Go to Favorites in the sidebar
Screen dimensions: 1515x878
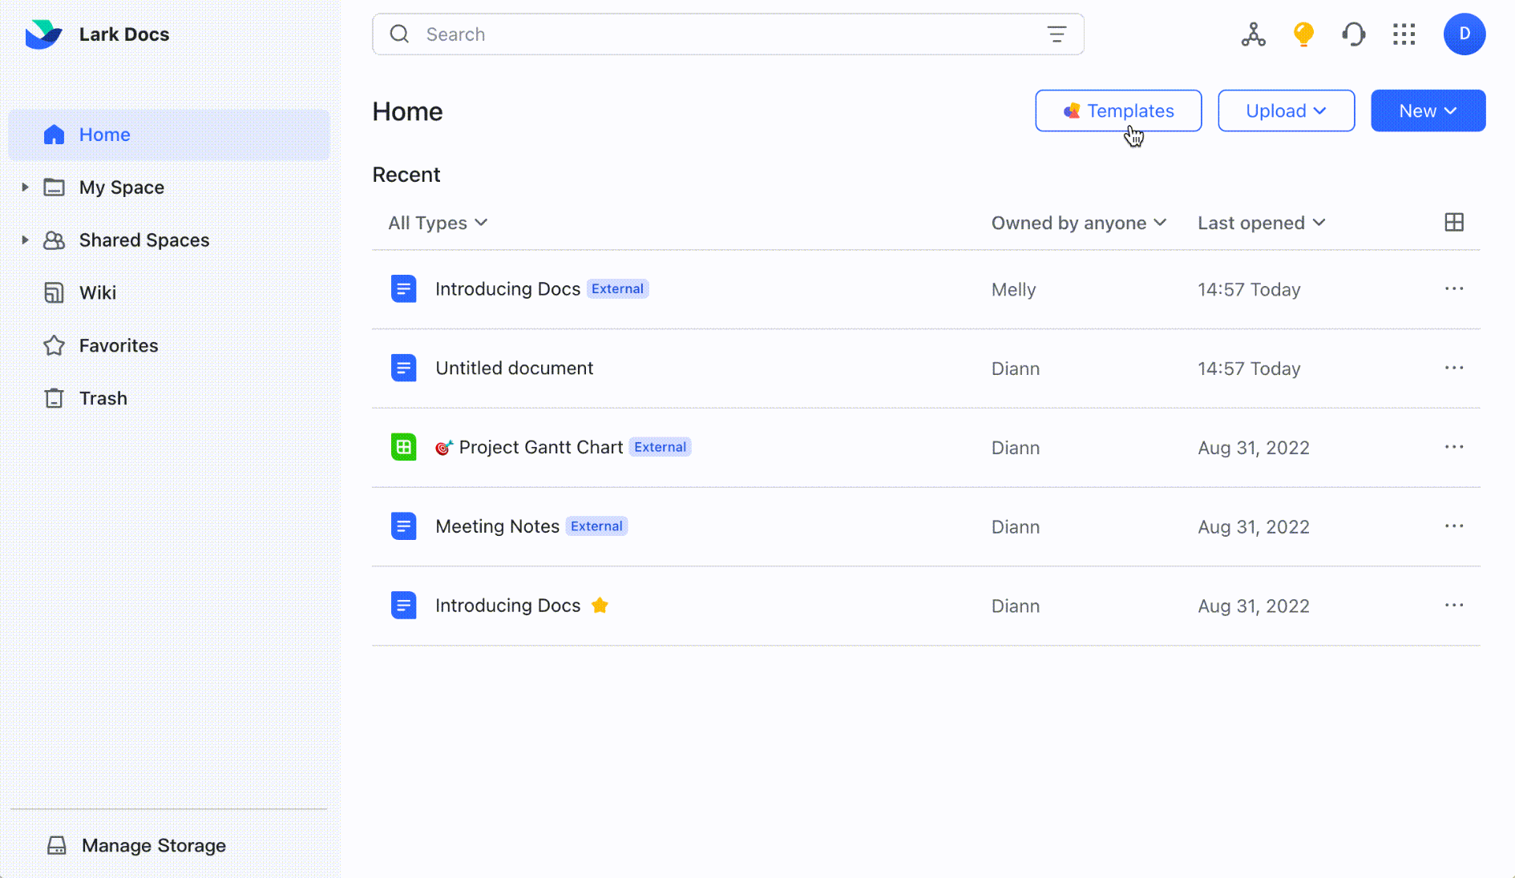119,345
